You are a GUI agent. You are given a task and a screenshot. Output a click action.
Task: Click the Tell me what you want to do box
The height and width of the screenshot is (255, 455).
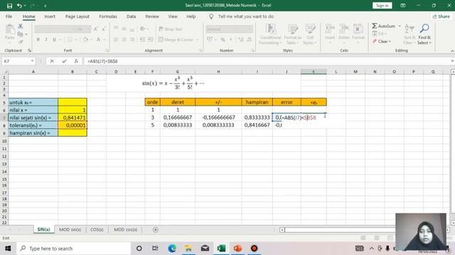coord(246,16)
